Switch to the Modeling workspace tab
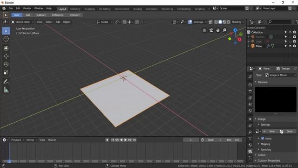The image size is (298, 168). 75,9
